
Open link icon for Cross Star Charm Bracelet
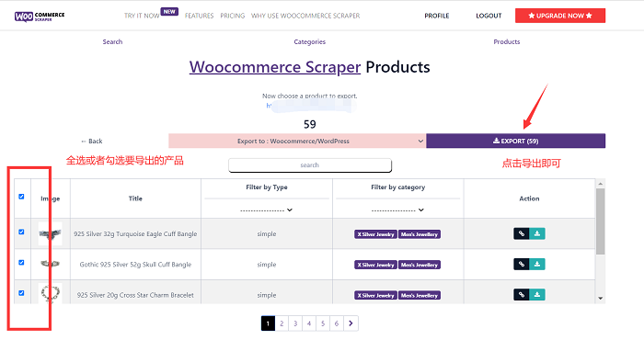pos(522,294)
